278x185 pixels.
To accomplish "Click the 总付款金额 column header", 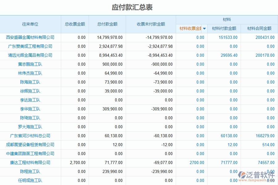I will click(107, 24).
